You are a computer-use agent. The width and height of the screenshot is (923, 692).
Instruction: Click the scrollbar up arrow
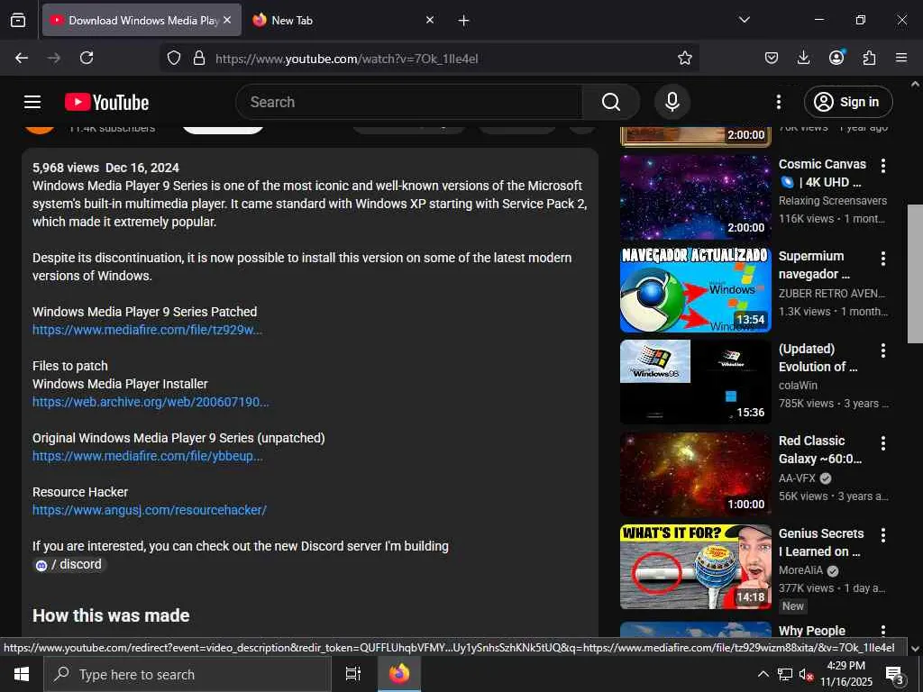(x=915, y=84)
